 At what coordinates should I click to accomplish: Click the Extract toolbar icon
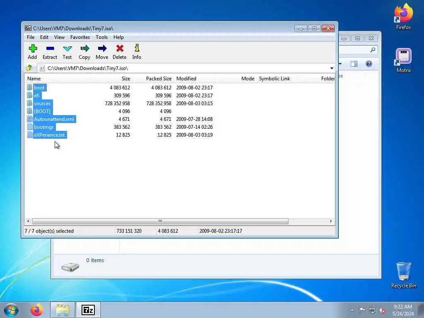point(50,49)
